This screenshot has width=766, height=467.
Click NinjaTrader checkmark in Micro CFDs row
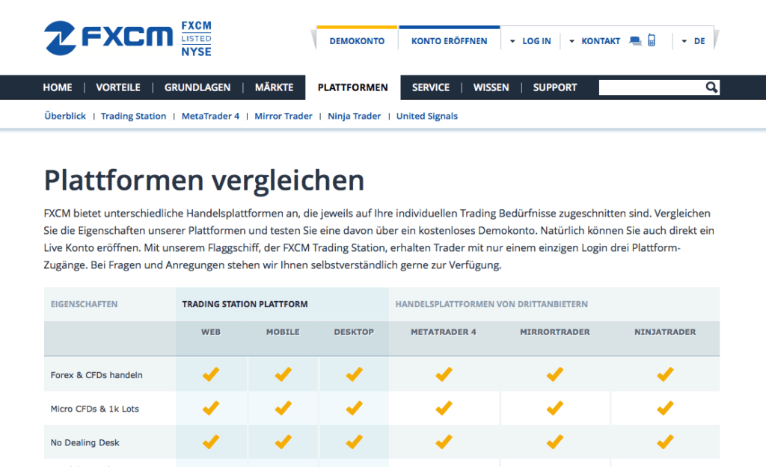[x=665, y=408]
